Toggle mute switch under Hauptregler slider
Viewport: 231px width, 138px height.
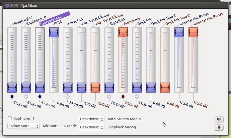click(12, 97)
